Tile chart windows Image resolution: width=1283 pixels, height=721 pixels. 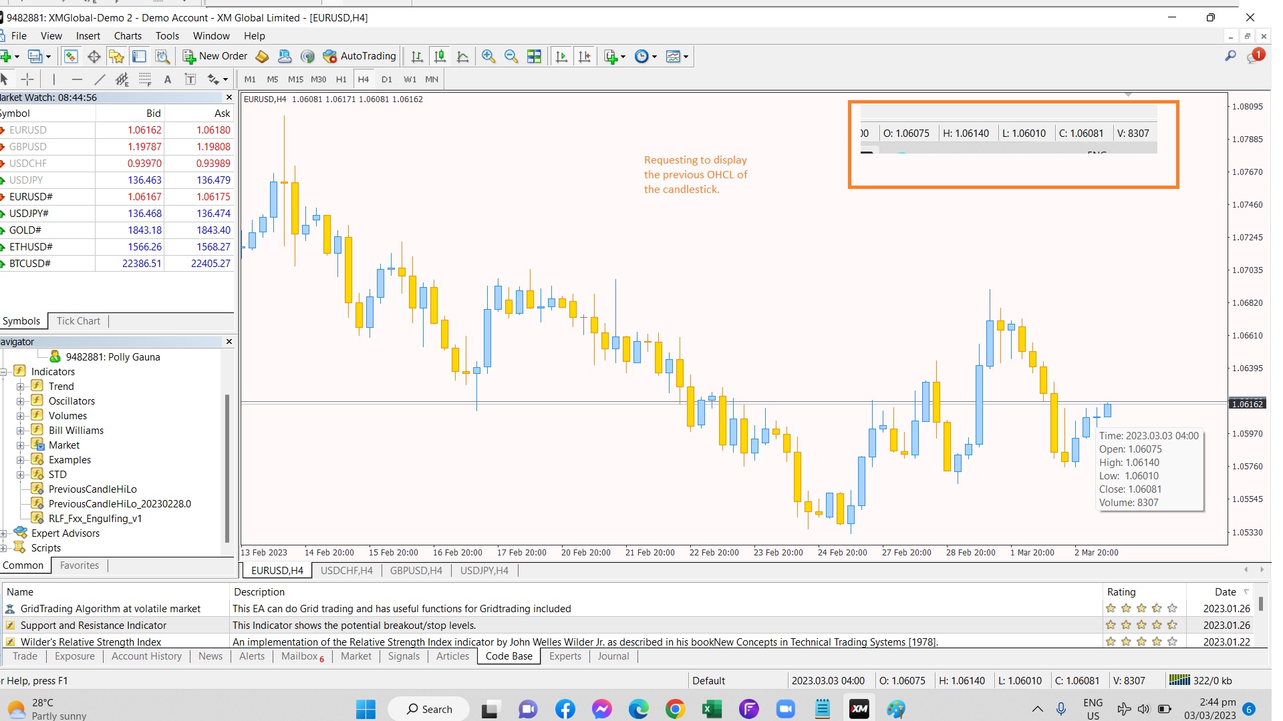pyautogui.click(x=534, y=56)
